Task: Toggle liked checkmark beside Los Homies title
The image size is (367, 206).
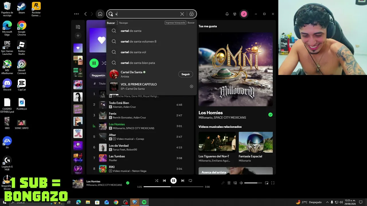Action: click(270, 115)
